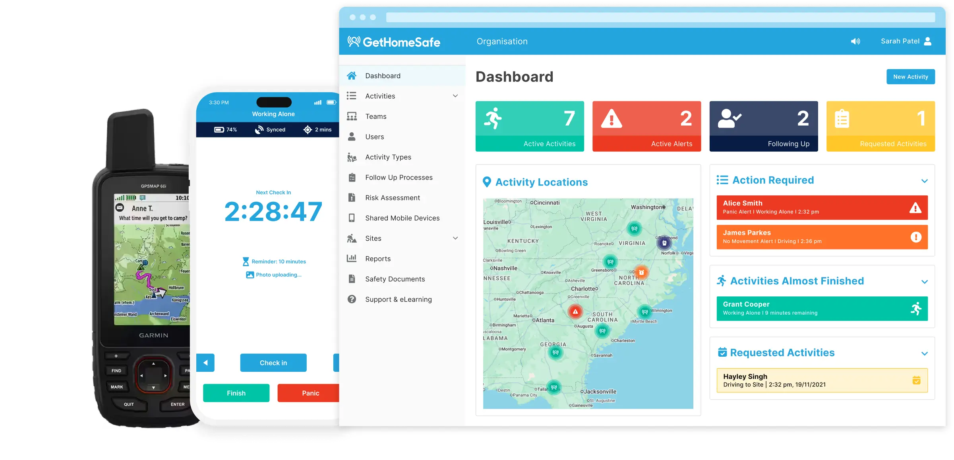Click calendar icon on Hayley Singh request
This screenshot has height=460, width=954.
tap(916, 381)
